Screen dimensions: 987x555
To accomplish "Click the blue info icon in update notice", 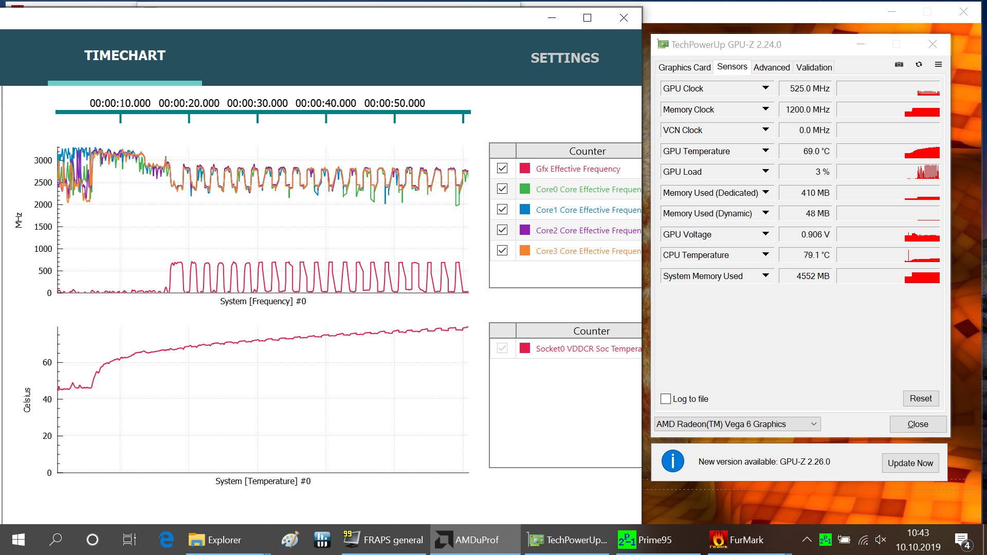I will pyautogui.click(x=672, y=461).
